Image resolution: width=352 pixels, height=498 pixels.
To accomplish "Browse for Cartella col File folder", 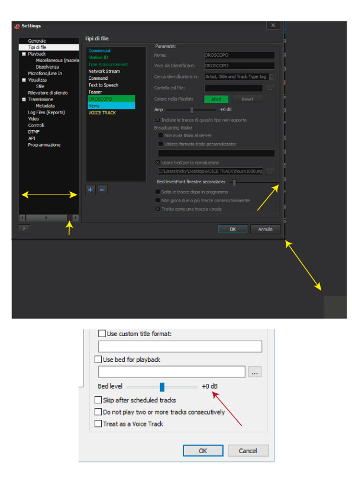I will point(270,88).
